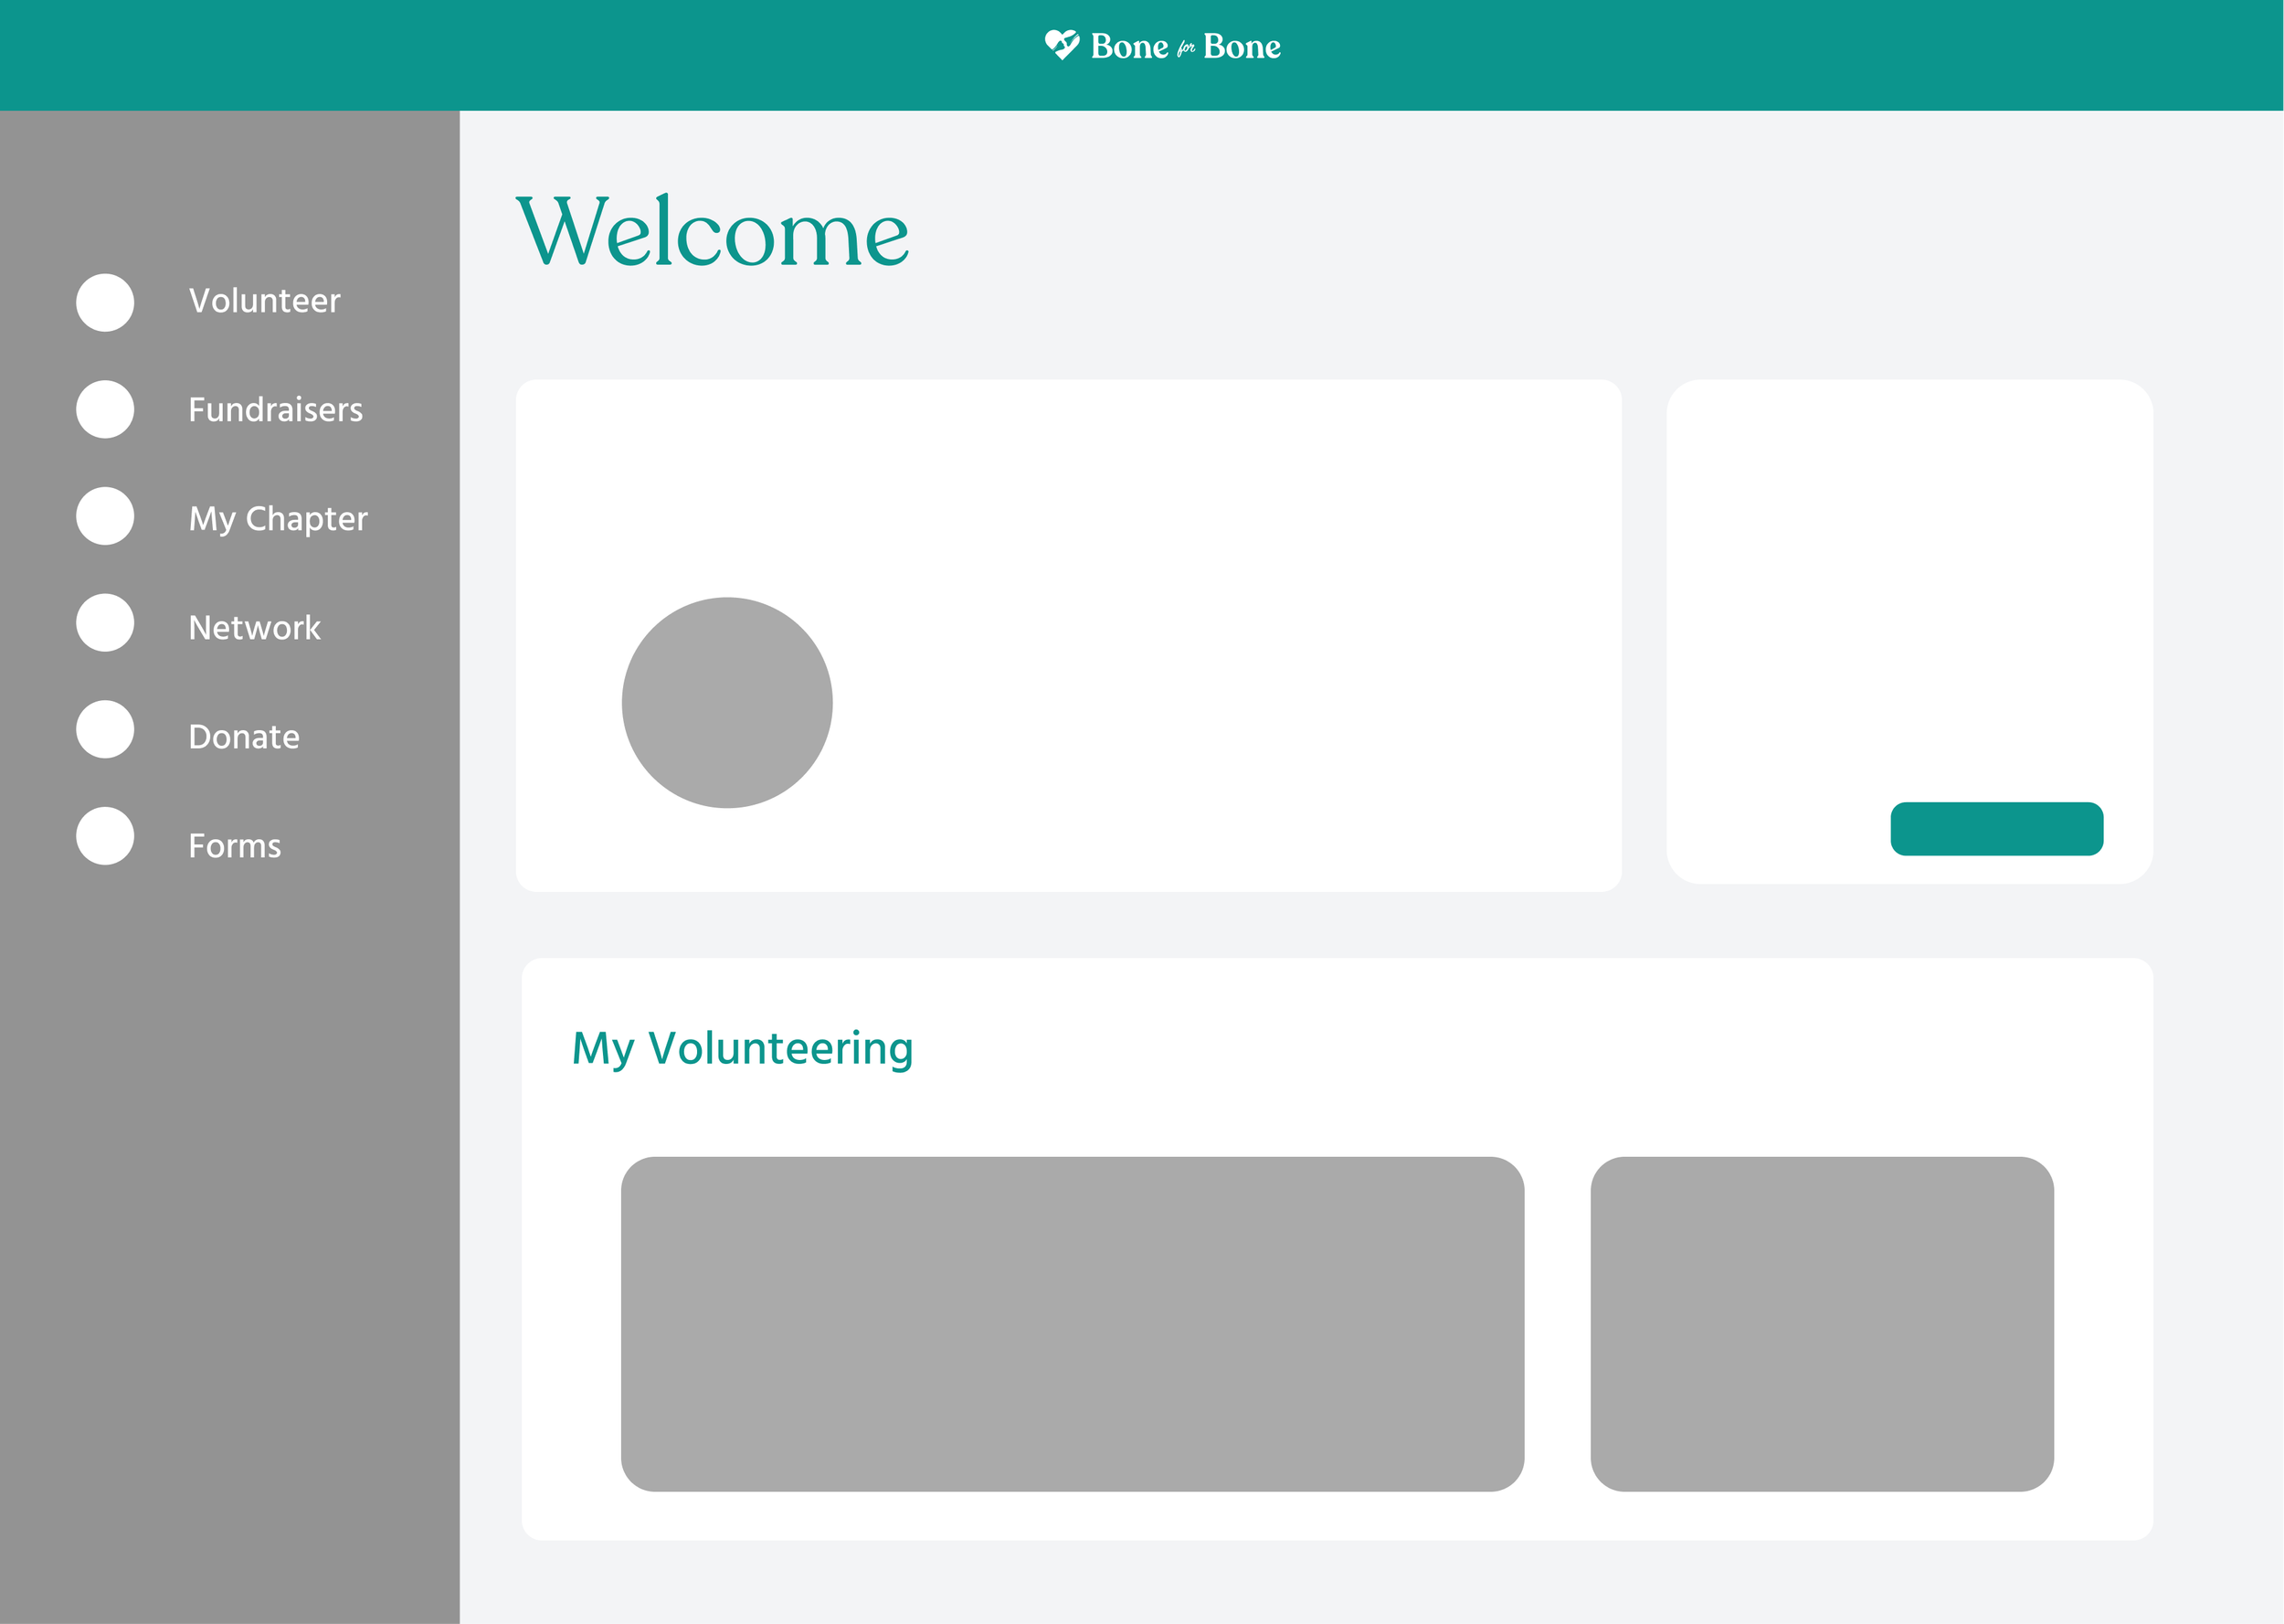Click the Bone for Bone heart logo
Screen dimensions: 2284x1624
(x=1062, y=45)
